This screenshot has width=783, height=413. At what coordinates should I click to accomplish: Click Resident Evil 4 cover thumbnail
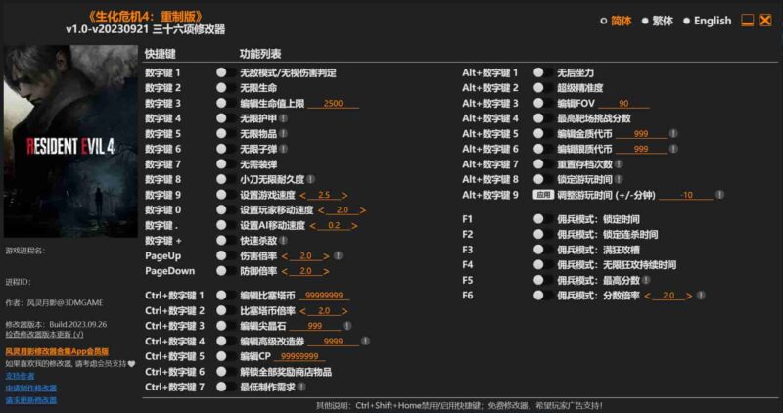[x=70, y=141]
